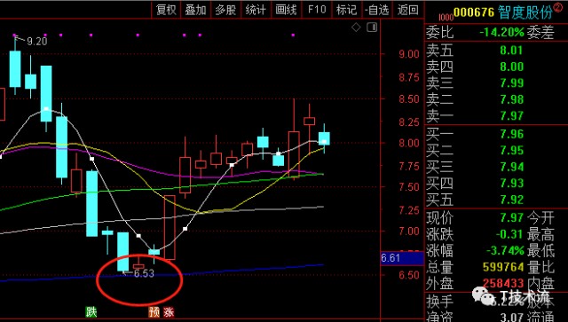Image resolution: width=568 pixels, height=322 pixels.
Task: Select the 买一 price 7.96
Action: (x=511, y=134)
